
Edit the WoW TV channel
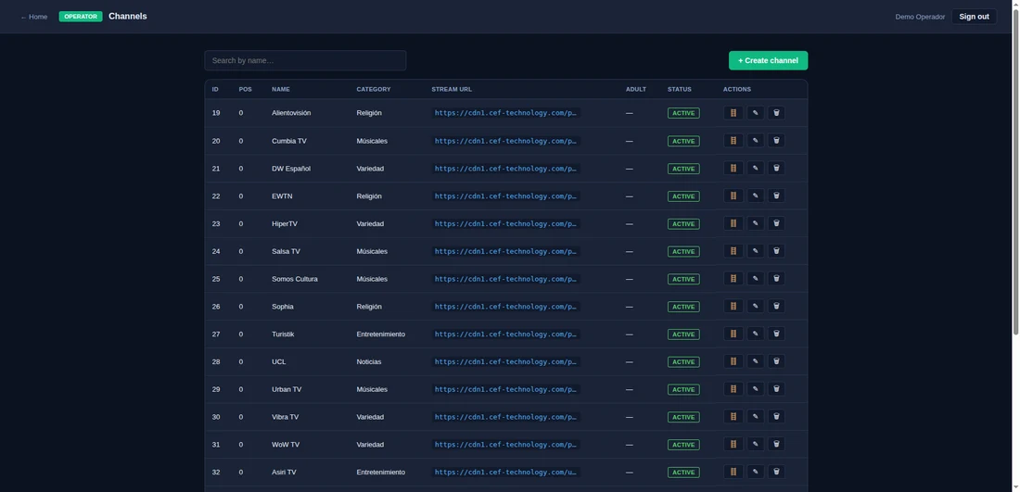[x=755, y=444]
